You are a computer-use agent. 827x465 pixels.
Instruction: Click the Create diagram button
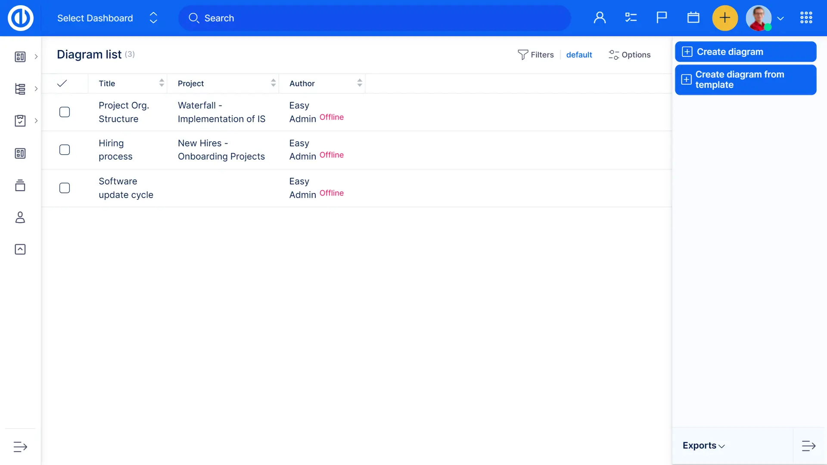coord(745,52)
